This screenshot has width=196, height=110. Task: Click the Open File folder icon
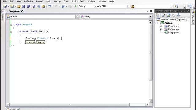pos(19,6)
